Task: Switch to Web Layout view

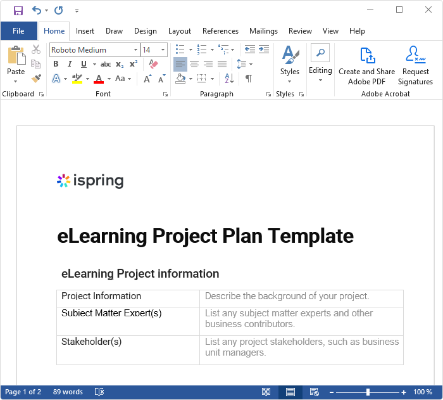Action: [315, 392]
